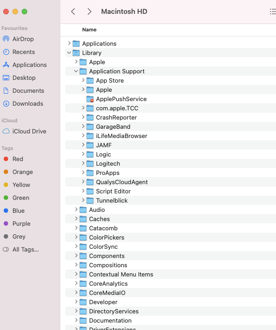Select the DirectoryServices folder row
This screenshot has width=276, height=330.
coord(170,311)
